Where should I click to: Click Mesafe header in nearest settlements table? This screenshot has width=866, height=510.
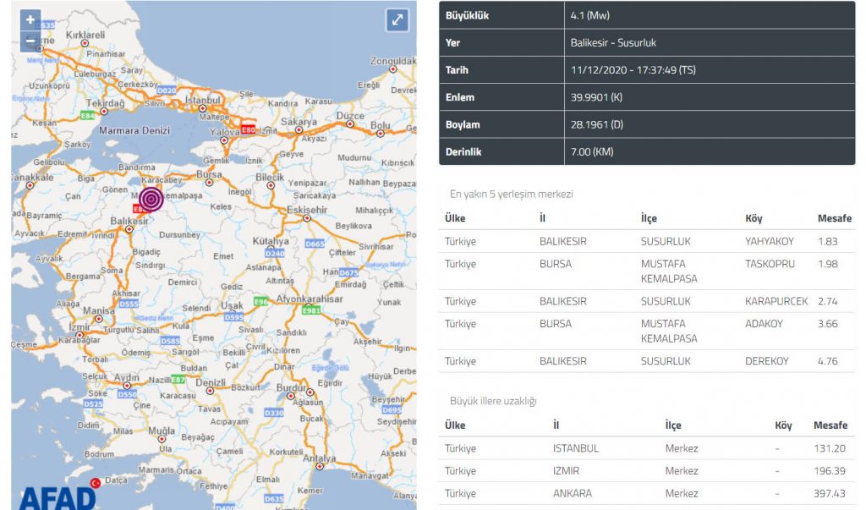835,218
